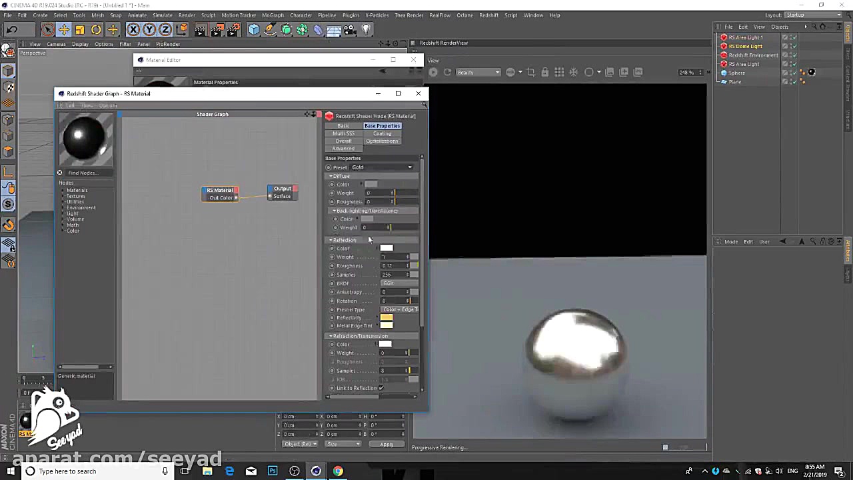This screenshot has width=853, height=480.
Task: Open the MoGraph menu
Action: [273, 15]
